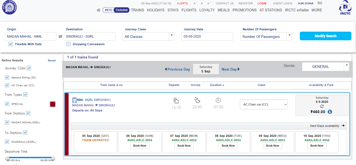This screenshot has height=165, width=356.
Task: Toggle the From Stations filter checkbox
Action: pyautogui.click(x=28, y=113)
